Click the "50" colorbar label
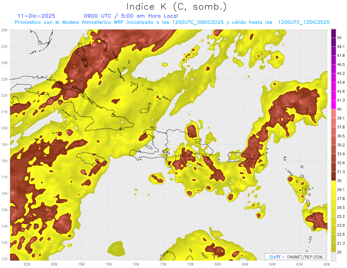Screen dimensions: 347x268 339,38
